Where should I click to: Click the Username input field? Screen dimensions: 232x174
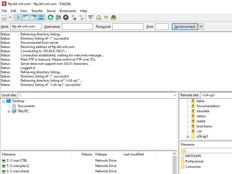tap(77, 27)
